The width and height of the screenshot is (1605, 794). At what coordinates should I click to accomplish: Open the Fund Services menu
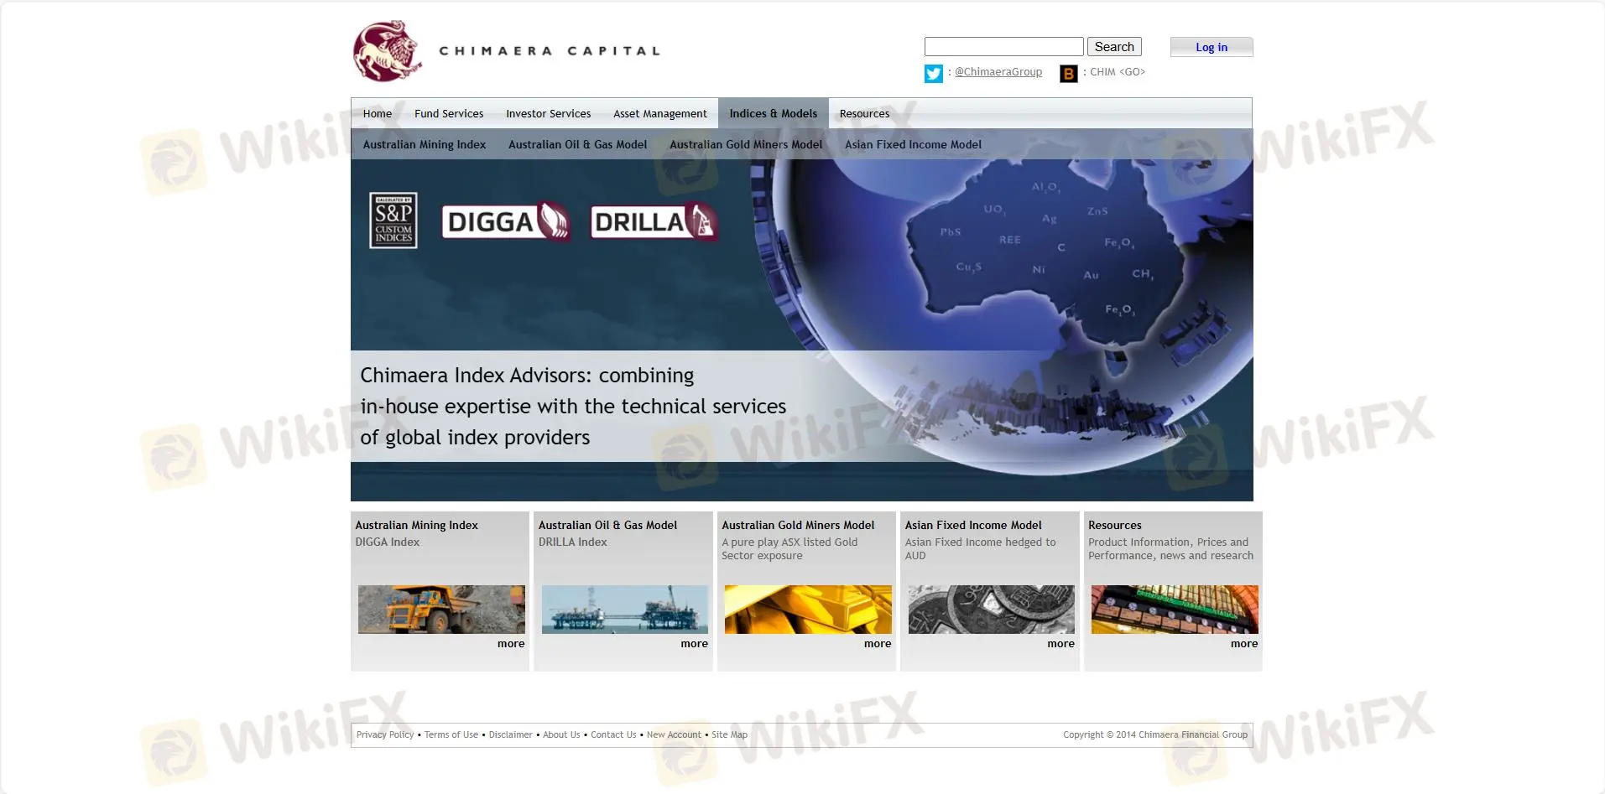(449, 113)
